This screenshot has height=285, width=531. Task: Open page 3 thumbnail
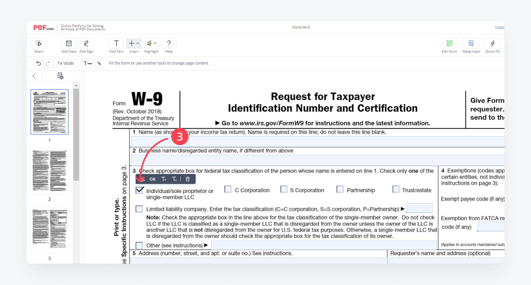click(49, 230)
